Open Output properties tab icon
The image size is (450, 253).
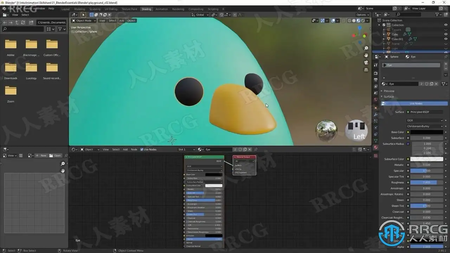[x=376, y=80]
